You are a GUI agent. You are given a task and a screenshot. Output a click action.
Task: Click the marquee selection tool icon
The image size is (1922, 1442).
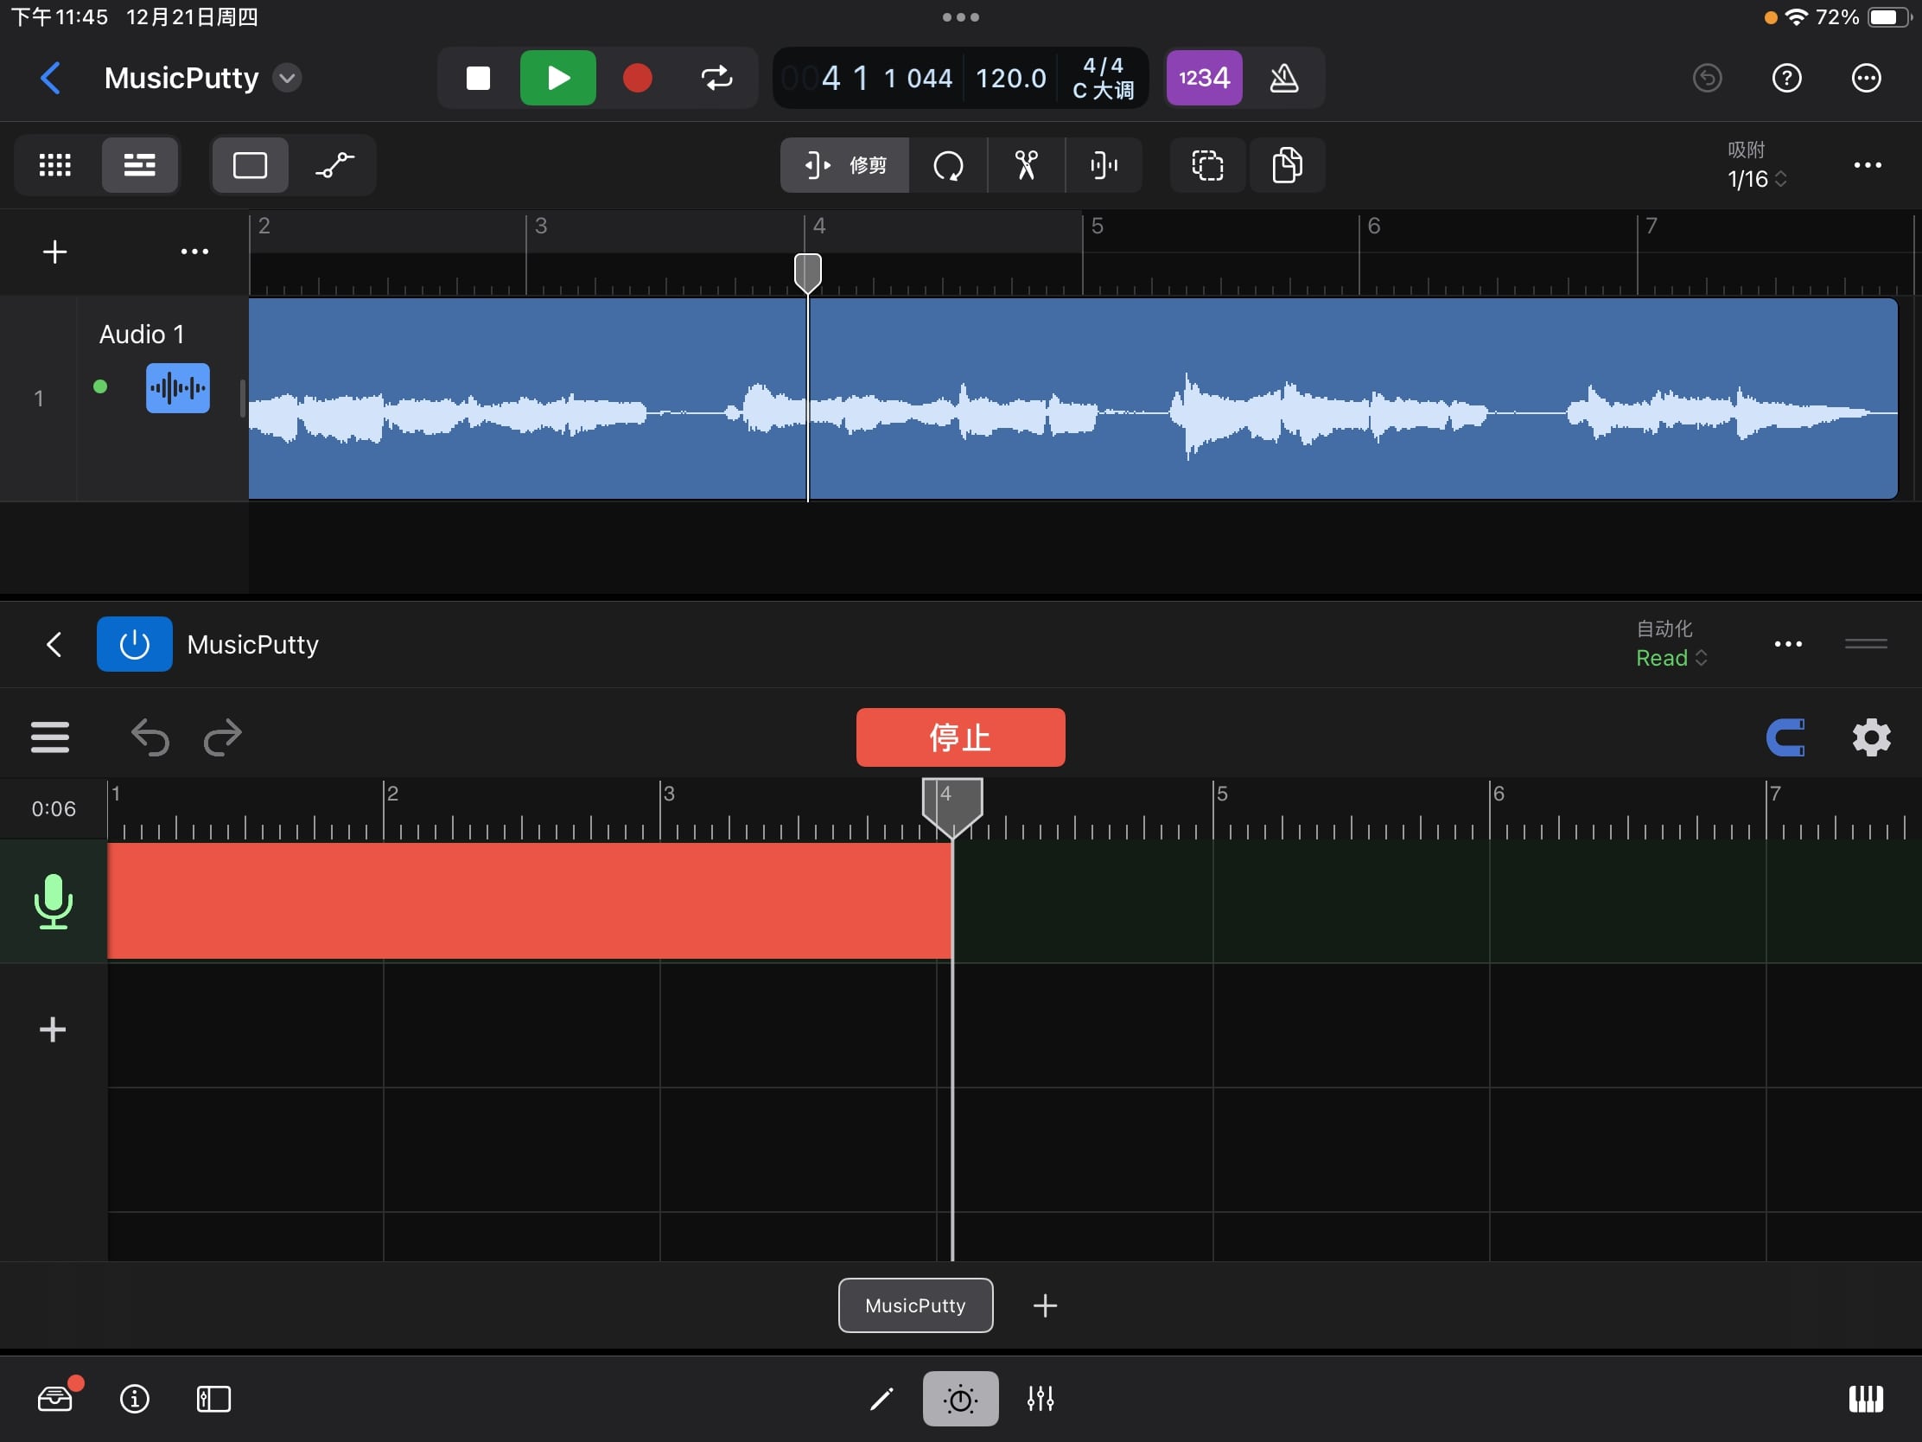pyautogui.click(x=1207, y=165)
